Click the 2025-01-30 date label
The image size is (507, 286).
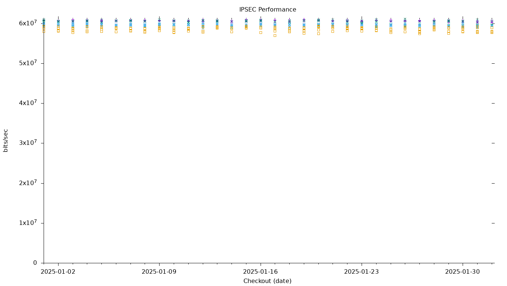(x=462, y=272)
